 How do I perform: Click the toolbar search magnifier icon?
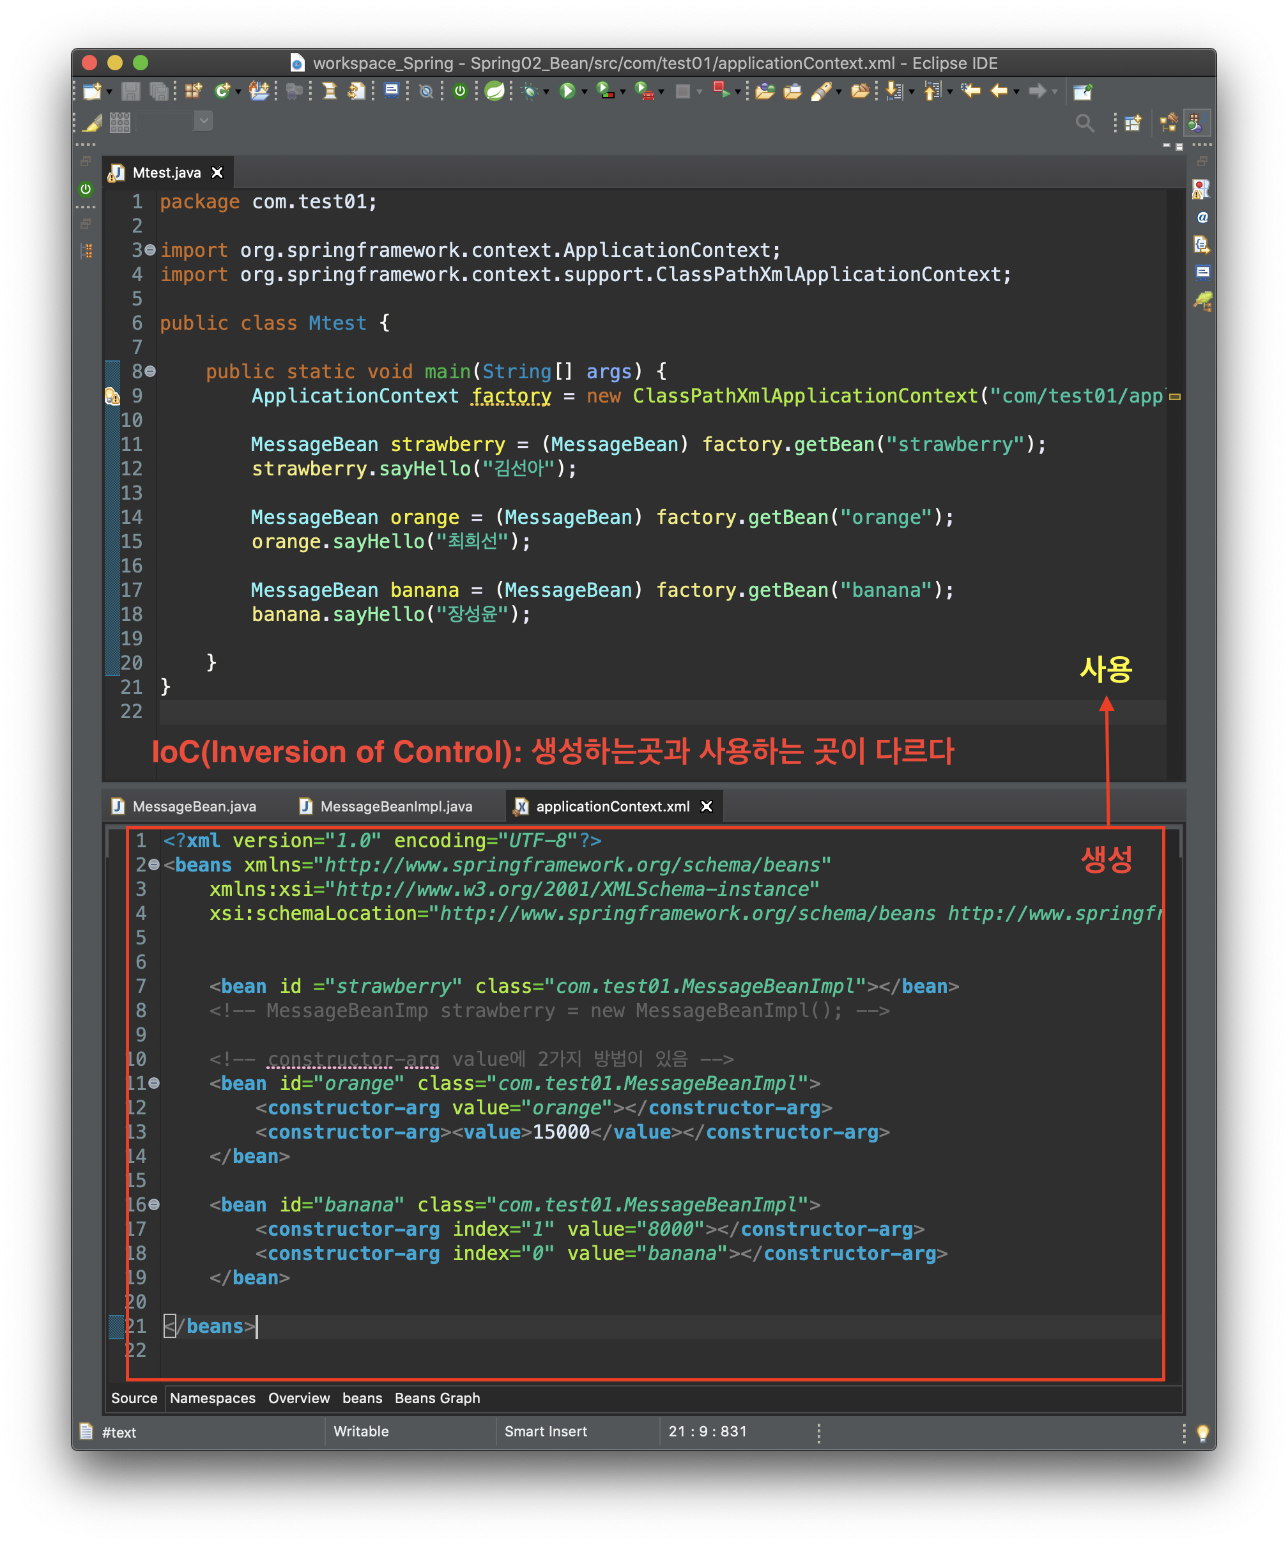click(1084, 123)
